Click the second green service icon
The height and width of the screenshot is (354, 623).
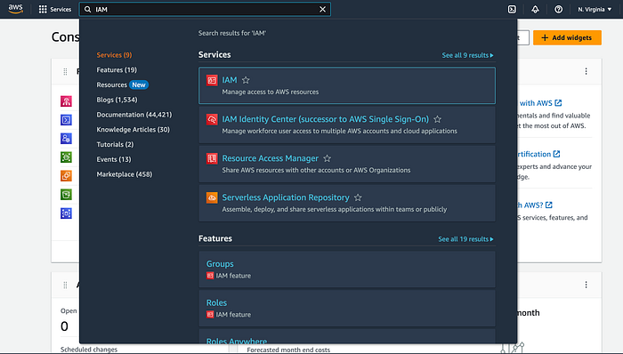coord(66,195)
